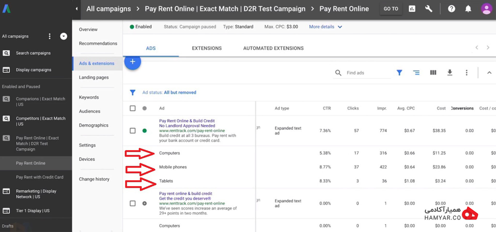The width and height of the screenshot is (496, 232).
Task: Open Settings page
Action: click(x=87, y=145)
